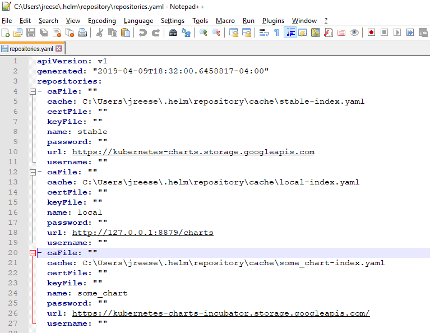This screenshot has height=333, width=430.
Task: Open the Macro menu
Action: 225,21
